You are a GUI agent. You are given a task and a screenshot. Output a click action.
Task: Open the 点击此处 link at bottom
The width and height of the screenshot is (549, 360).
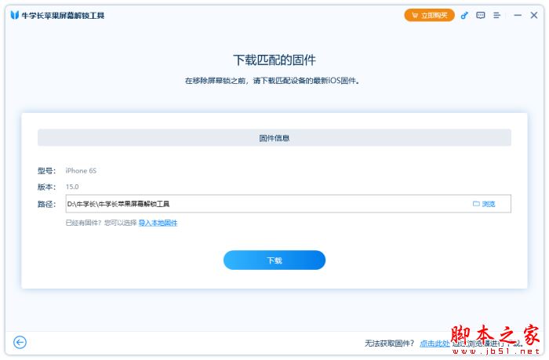click(434, 344)
